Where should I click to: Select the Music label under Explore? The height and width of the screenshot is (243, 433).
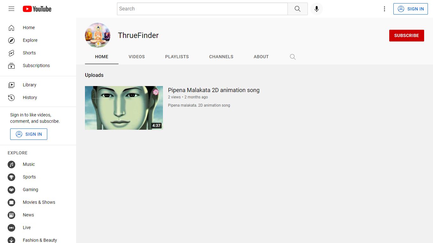point(29,165)
